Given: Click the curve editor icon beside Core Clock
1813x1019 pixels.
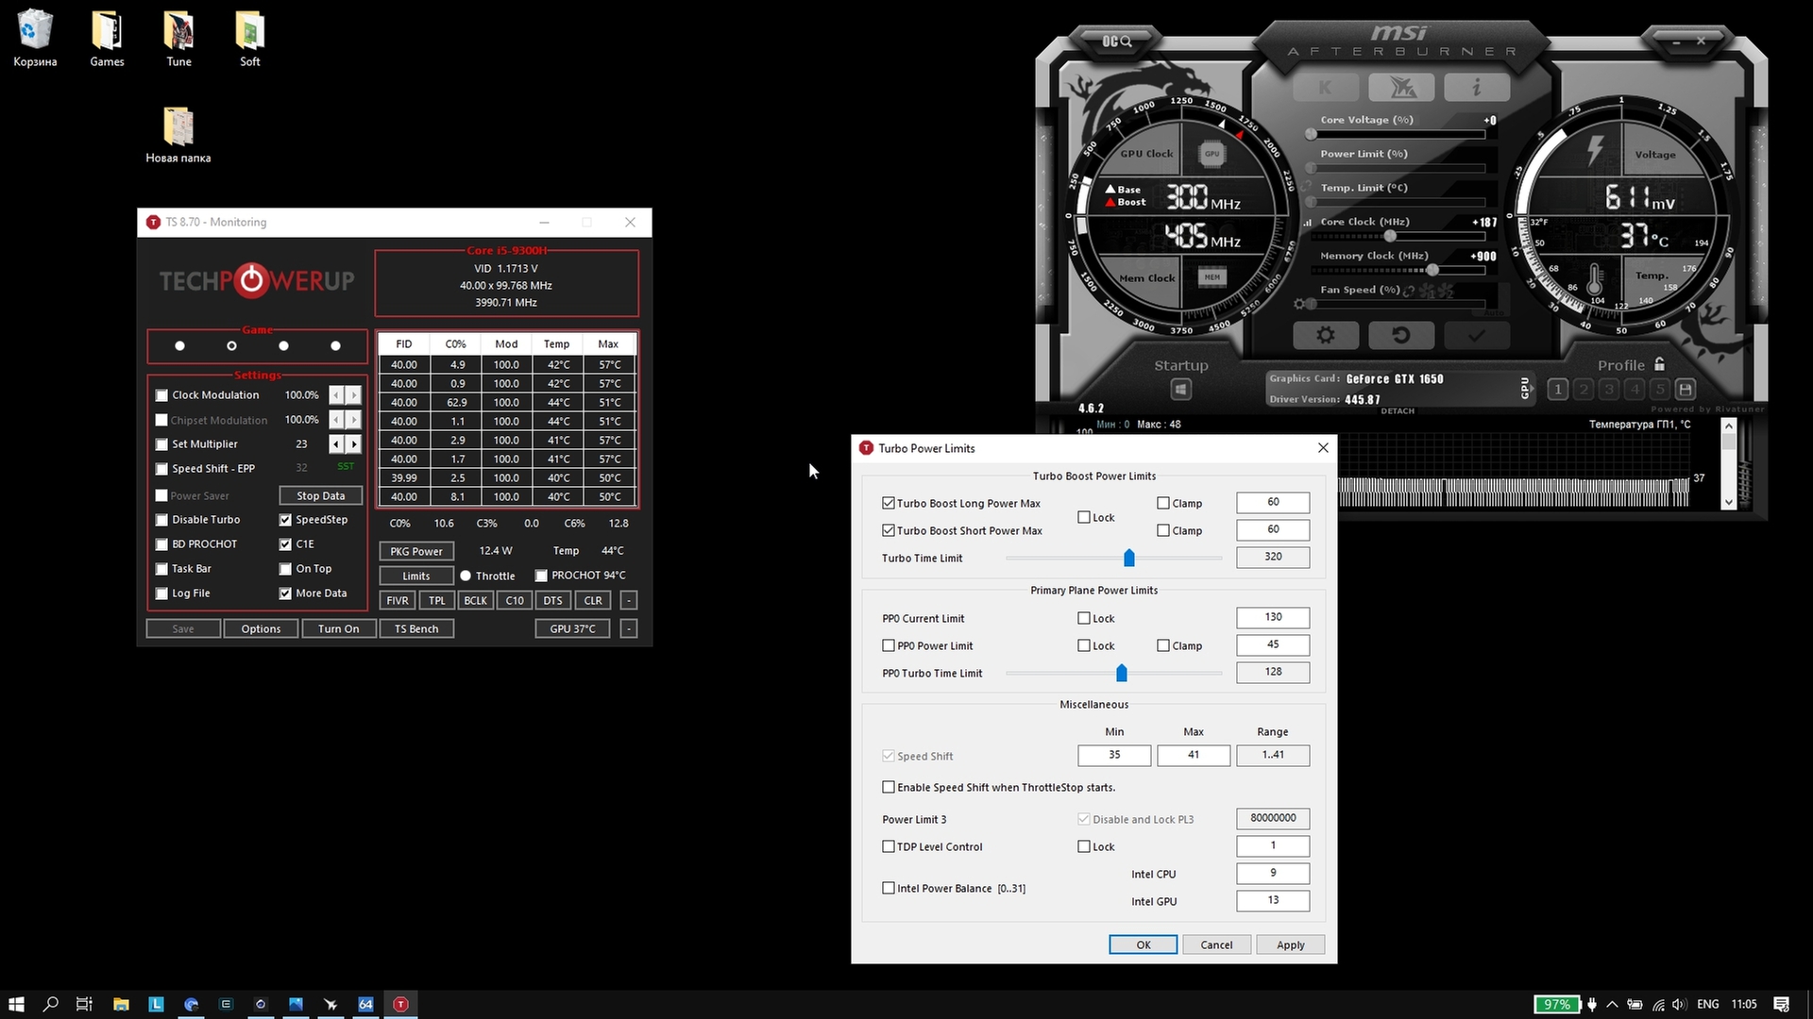Looking at the screenshot, I should click(x=1308, y=223).
